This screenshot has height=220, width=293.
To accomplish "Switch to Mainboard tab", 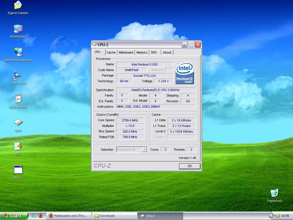I will point(126,52).
